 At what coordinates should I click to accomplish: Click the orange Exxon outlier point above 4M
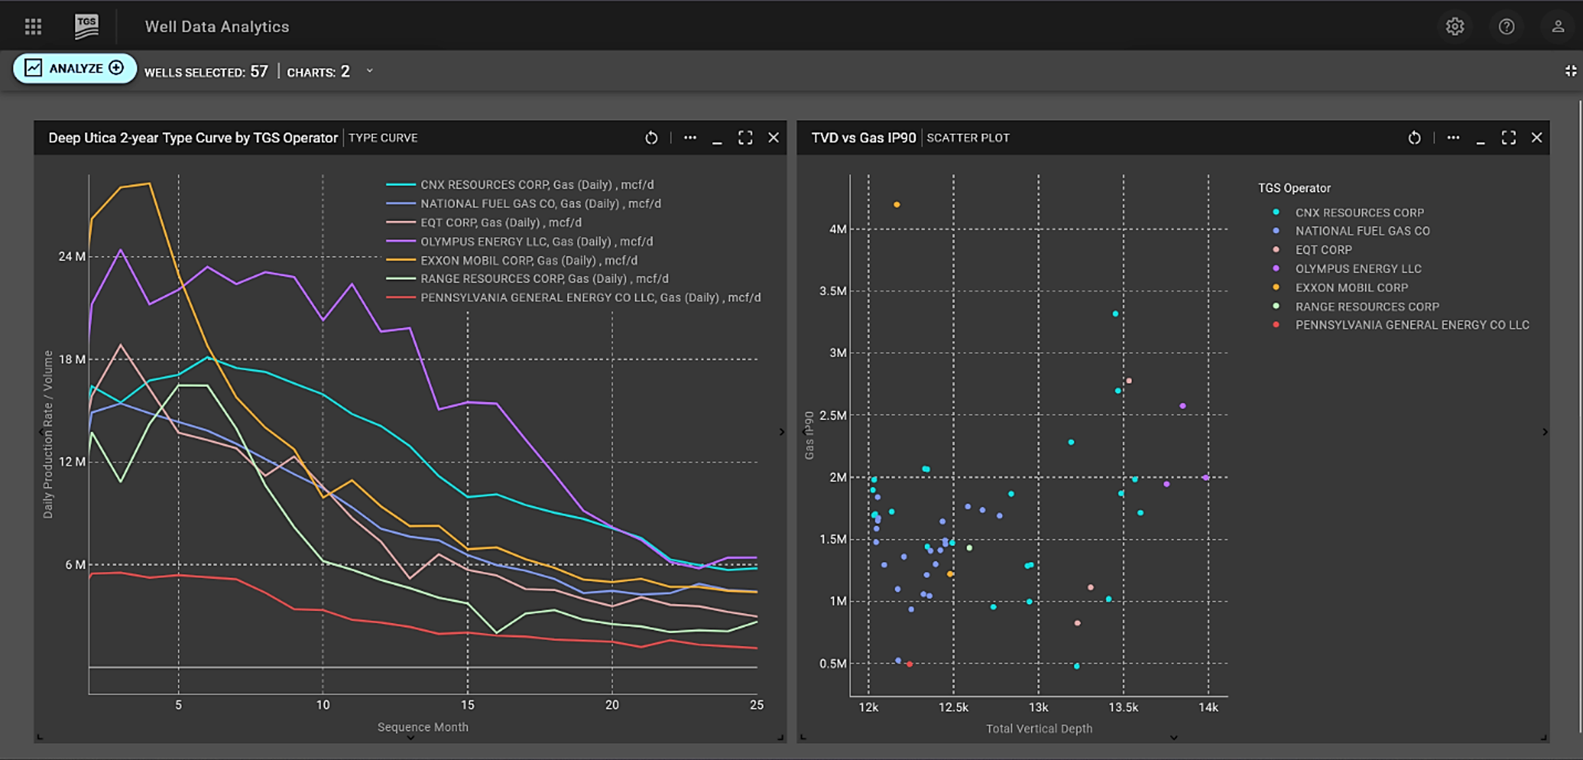tap(897, 205)
